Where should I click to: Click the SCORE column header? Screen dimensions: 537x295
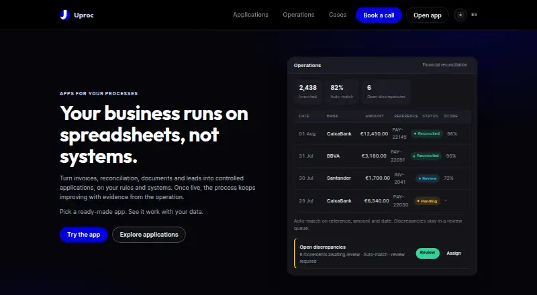(450, 116)
